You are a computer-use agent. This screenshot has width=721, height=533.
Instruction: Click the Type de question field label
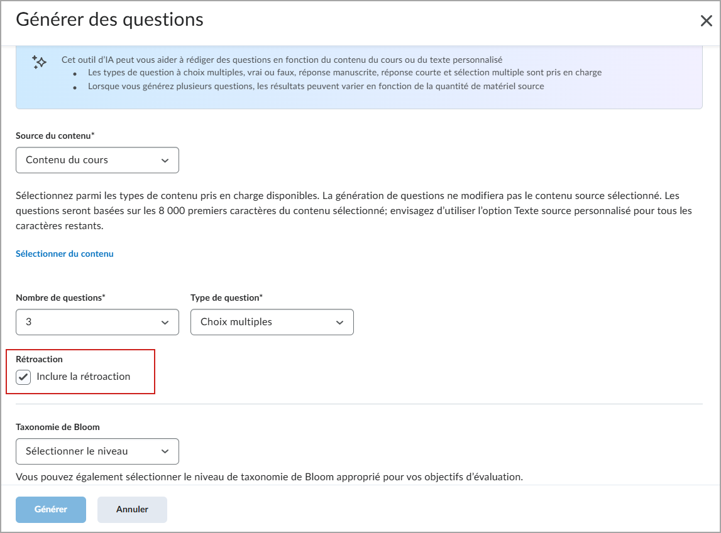click(226, 298)
